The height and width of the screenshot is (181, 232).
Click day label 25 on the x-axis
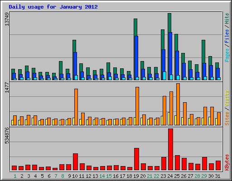click(x=177, y=176)
